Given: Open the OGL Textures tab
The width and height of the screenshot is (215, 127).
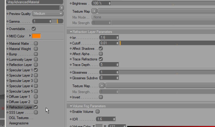Looking at the screenshot, I should click(x=19, y=118).
